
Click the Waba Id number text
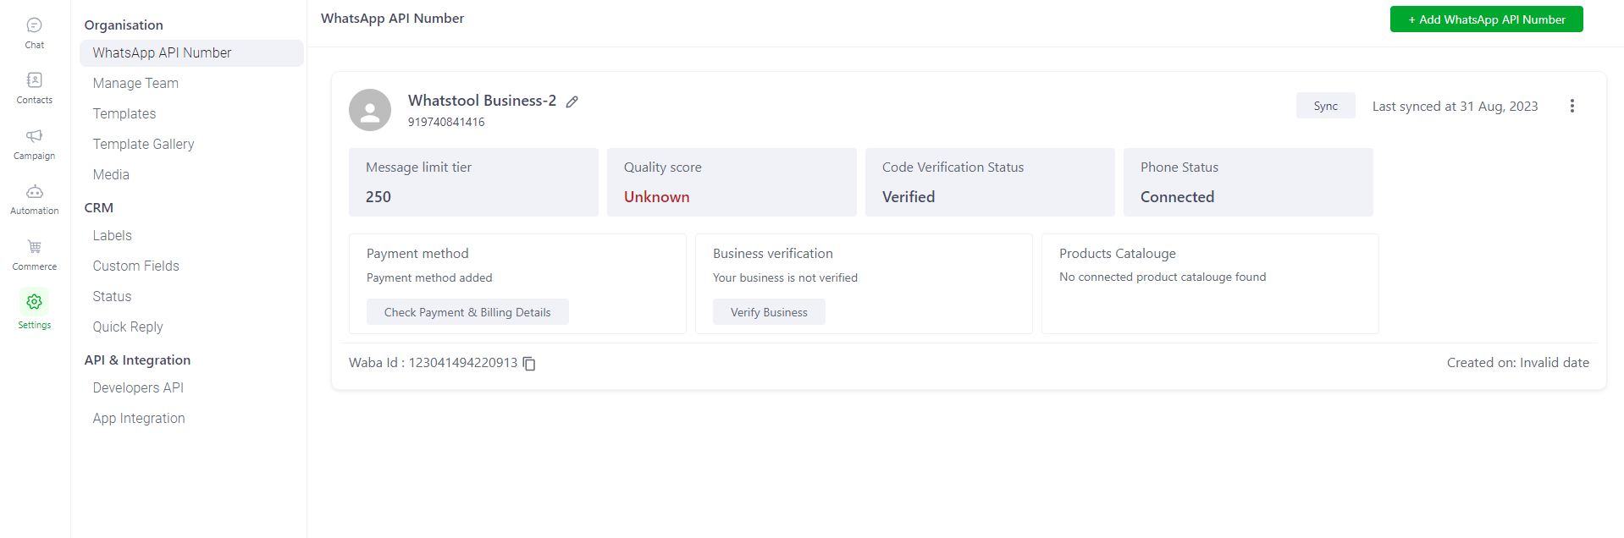tap(462, 363)
